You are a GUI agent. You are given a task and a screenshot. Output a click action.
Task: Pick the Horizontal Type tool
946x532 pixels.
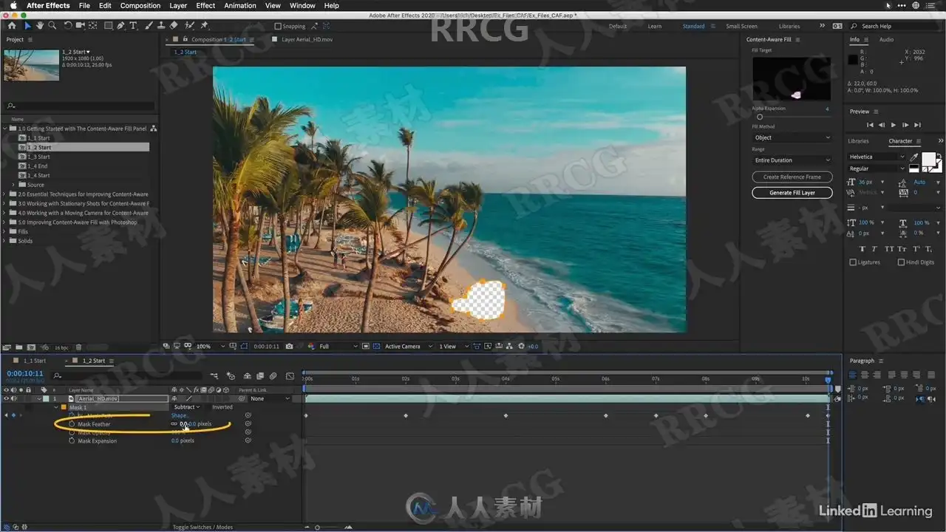tap(133, 25)
